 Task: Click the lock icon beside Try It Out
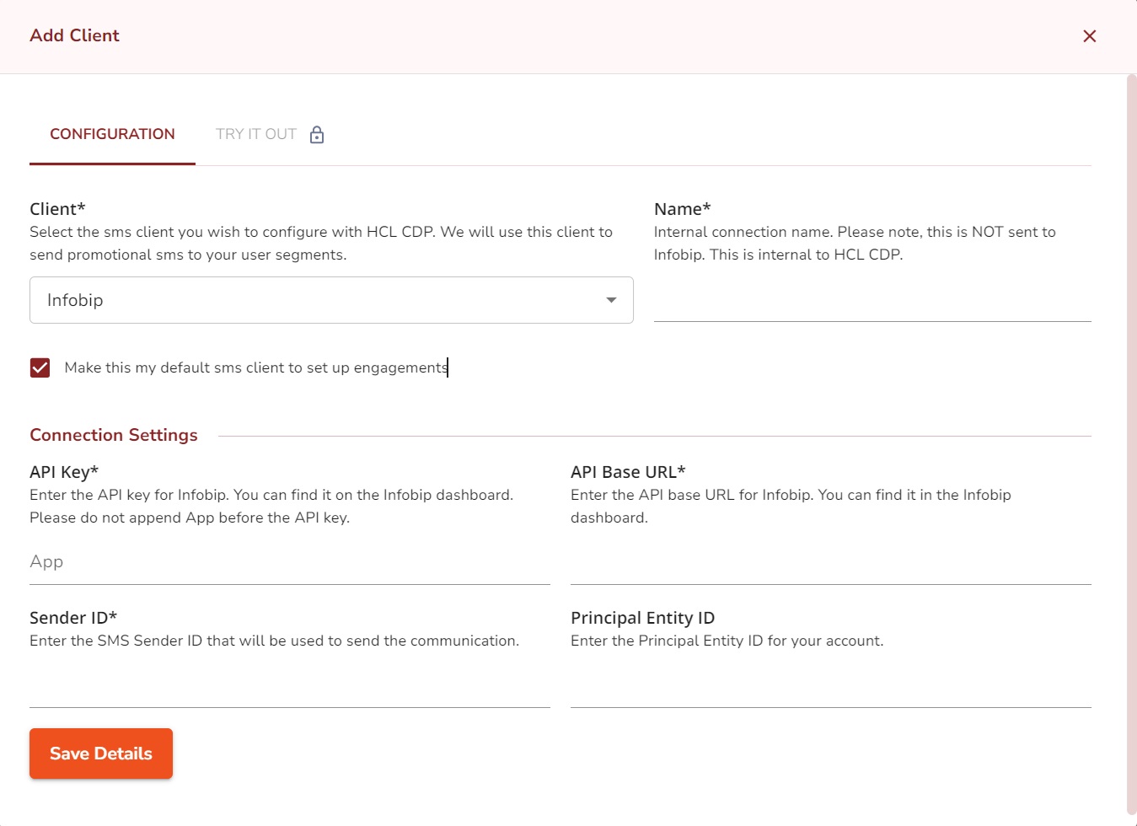tap(317, 135)
